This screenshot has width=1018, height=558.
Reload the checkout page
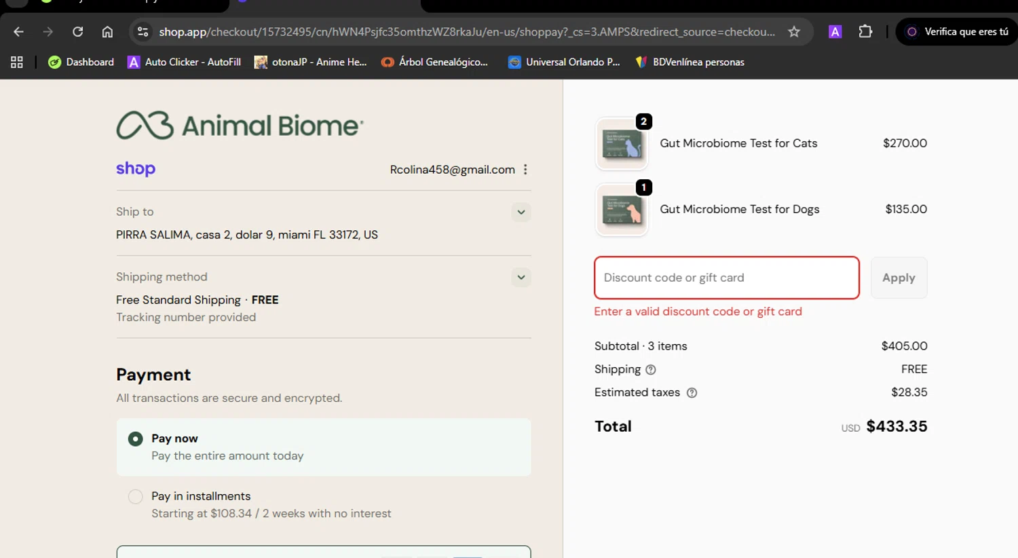(77, 32)
